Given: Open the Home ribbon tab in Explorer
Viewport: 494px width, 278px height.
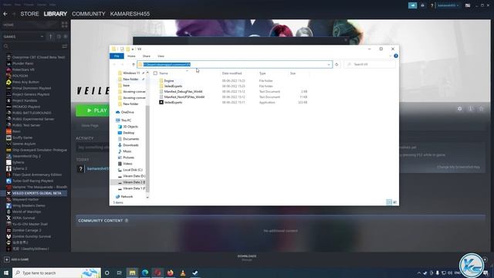Looking at the screenshot, I should coord(131,56).
